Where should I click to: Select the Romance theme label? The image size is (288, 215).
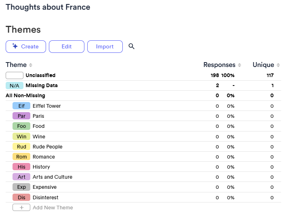click(x=44, y=157)
